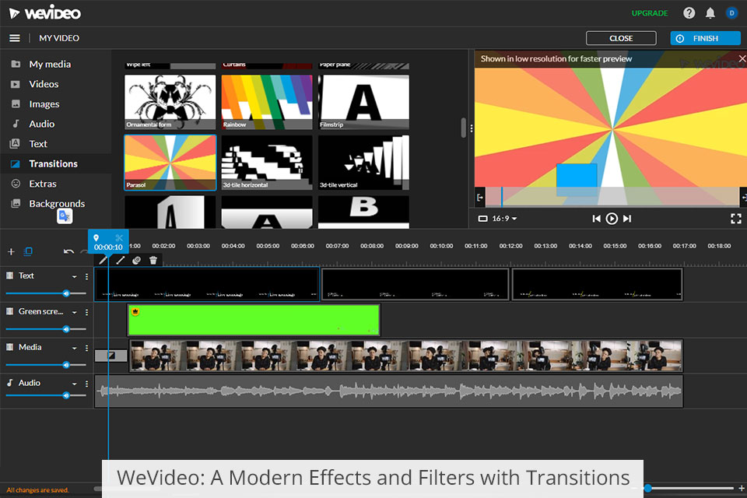Expand the Media track dropdown arrow

pos(75,348)
